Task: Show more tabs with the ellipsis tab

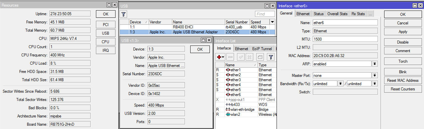Action: click(x=371, y=14)
